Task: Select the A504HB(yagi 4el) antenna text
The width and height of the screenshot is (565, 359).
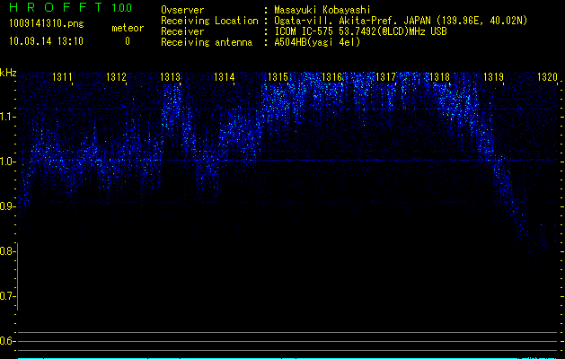Action: tap(317, 42)
